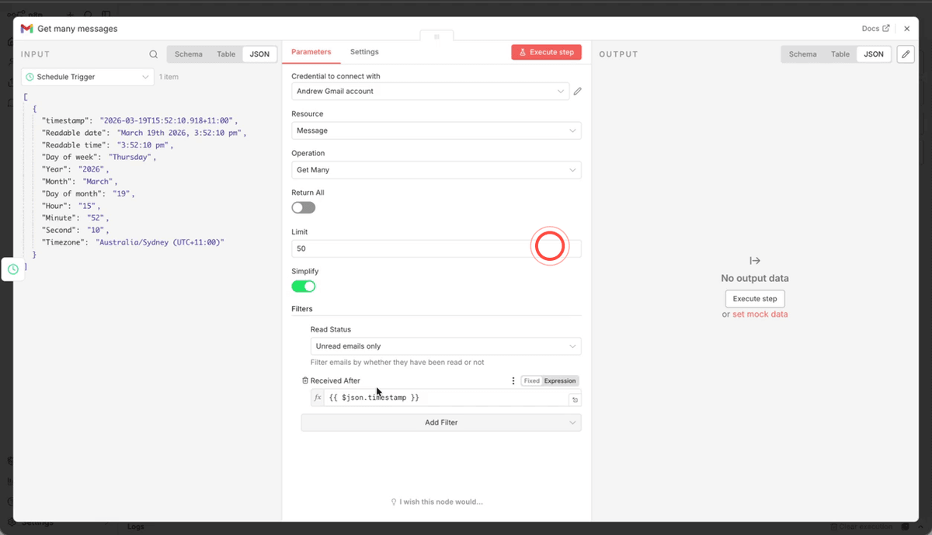Disable the Simplify toggle
This screenshot has width=932, height=535.
click(304, 286)
